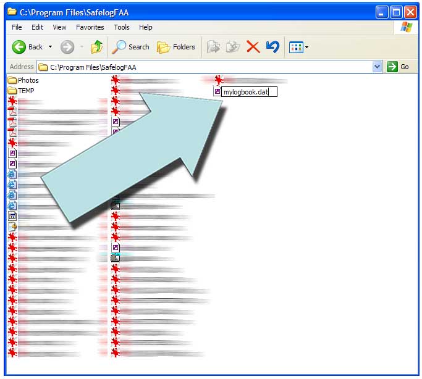Select the Photos folder
422x379 pixels.
(x=23, y=80)
